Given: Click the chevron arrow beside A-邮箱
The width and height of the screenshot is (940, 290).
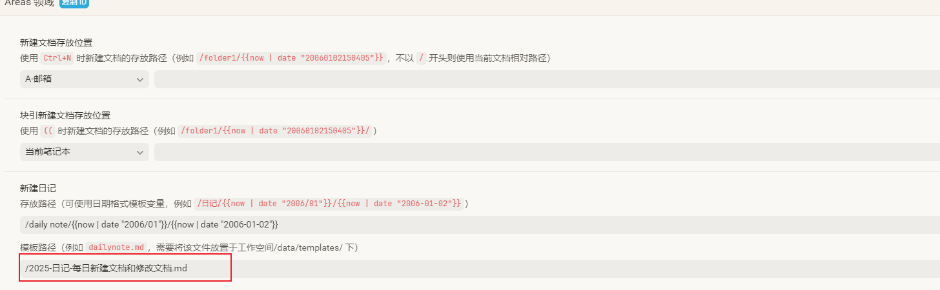Looking at the screenshot, I should (140, 79).
